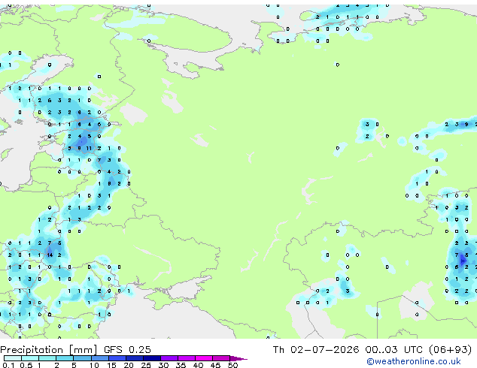
Task: Select the 35–40 mm legend color swatch
Action: click(186, 358)
